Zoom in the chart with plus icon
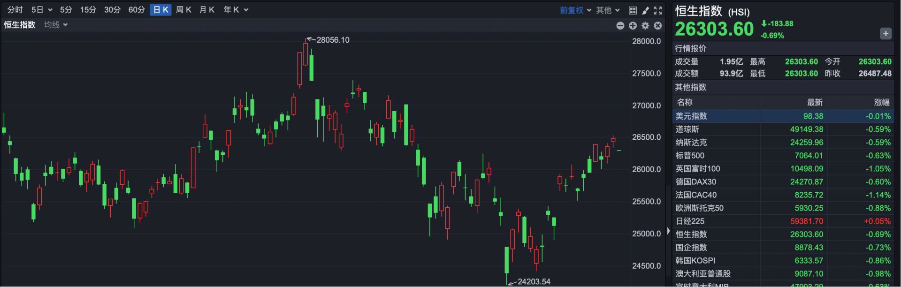 (633, 26)
